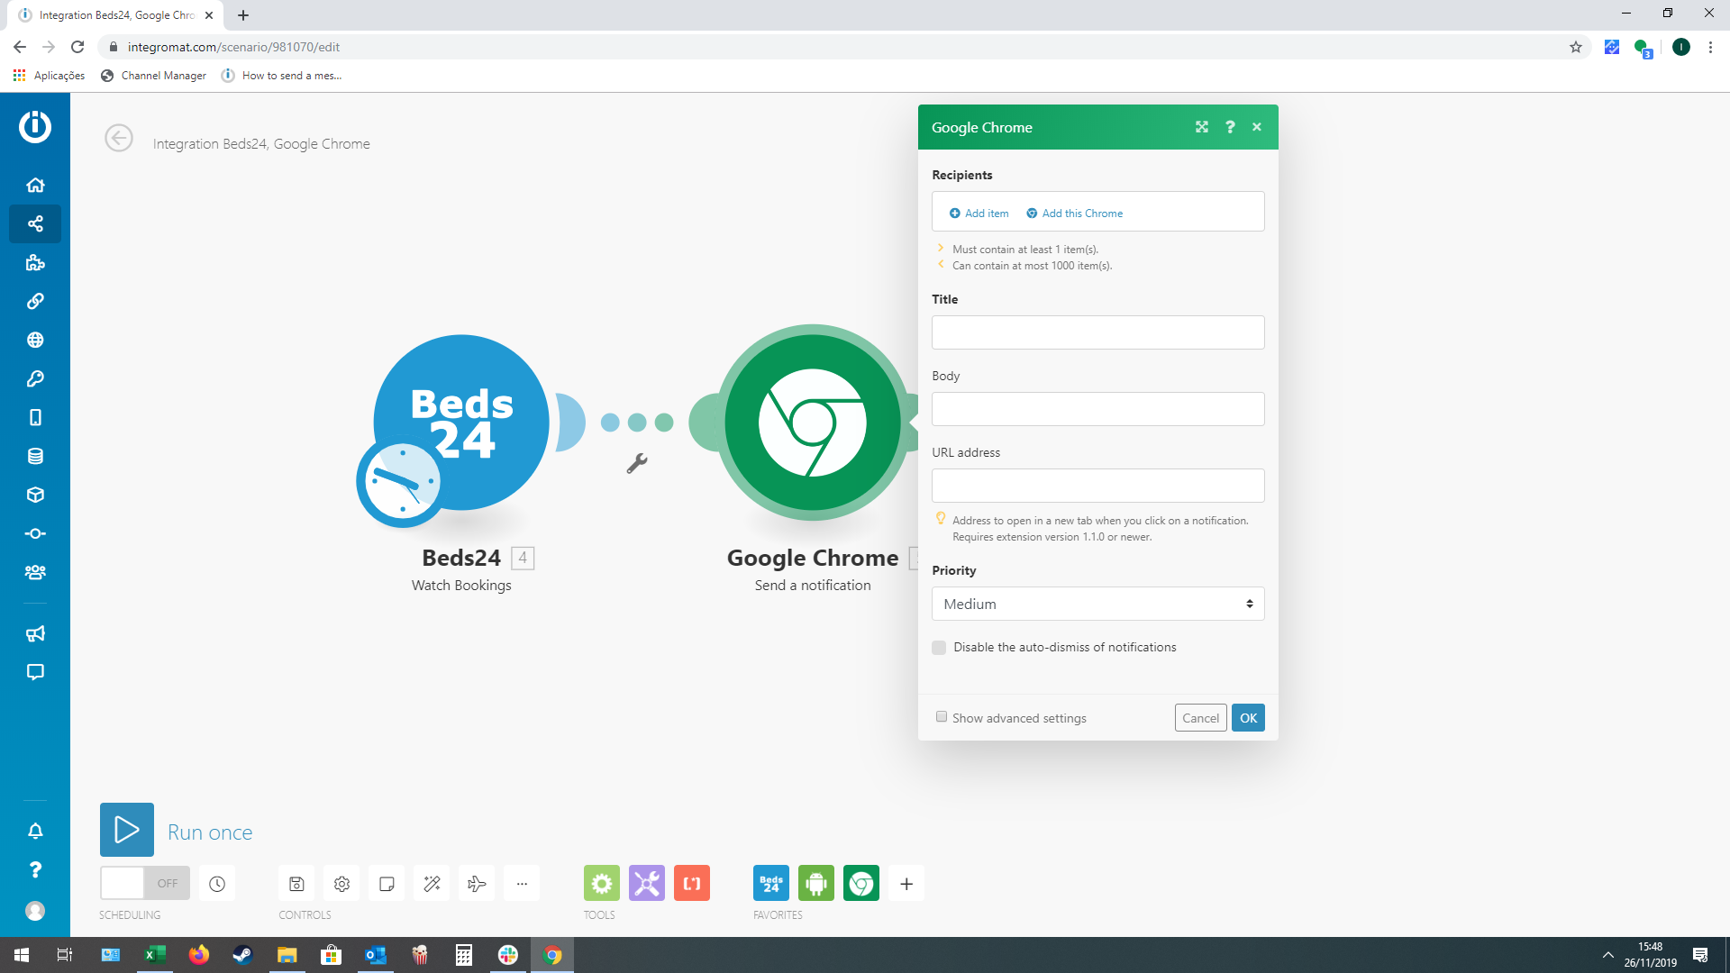Click Add this Chrome link
This screenshot has height=973, width=1730.
[x=1074, y=214]
